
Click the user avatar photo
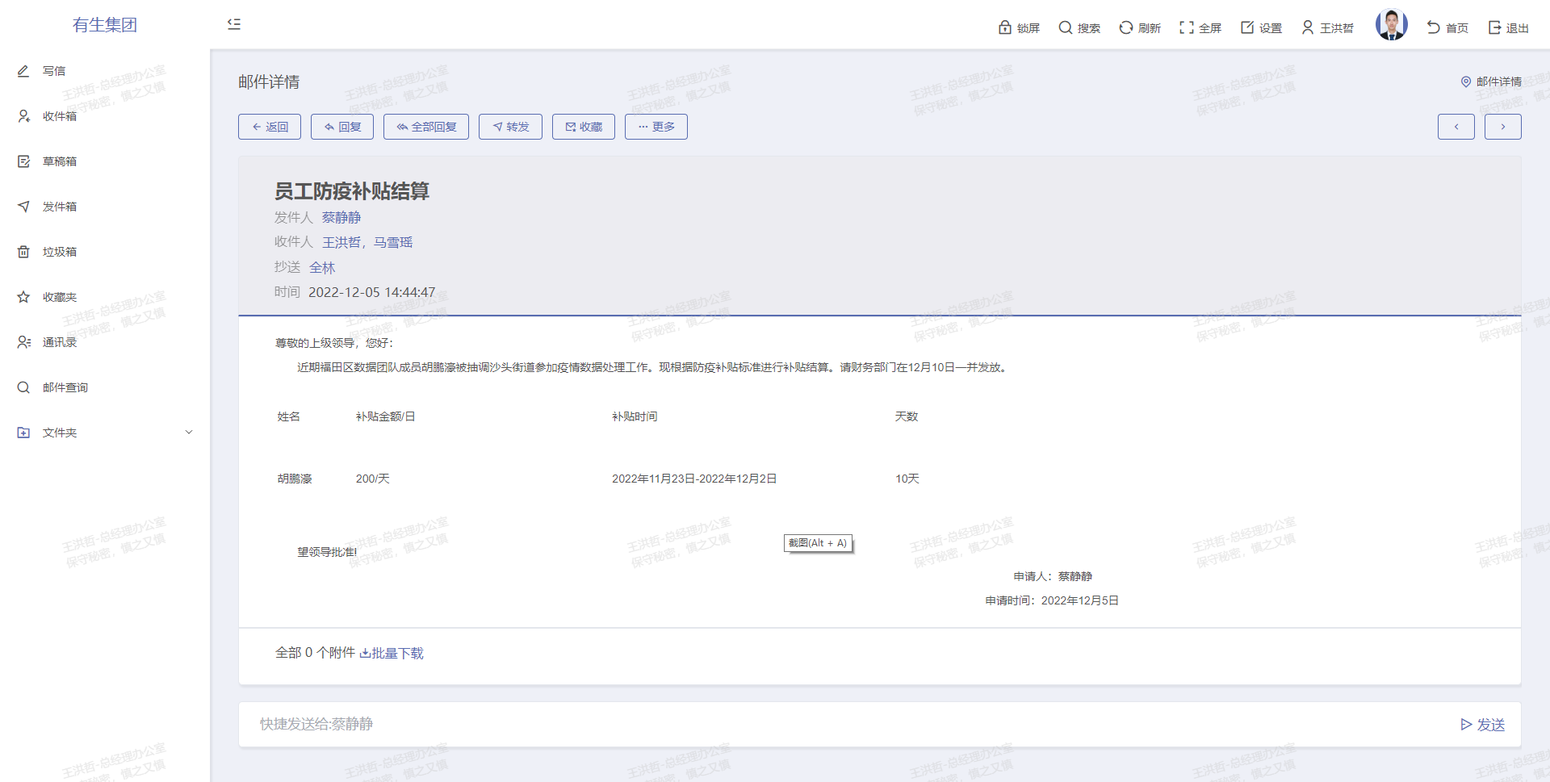click(1391, 25)
